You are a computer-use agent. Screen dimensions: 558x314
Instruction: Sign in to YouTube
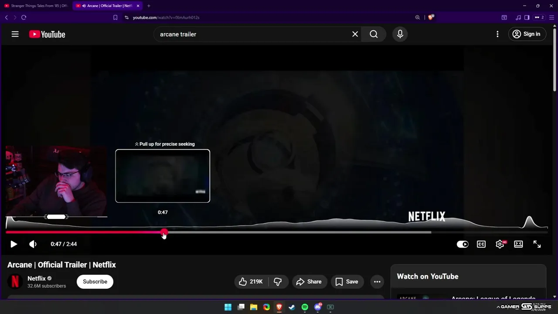[x=527, y=34]
